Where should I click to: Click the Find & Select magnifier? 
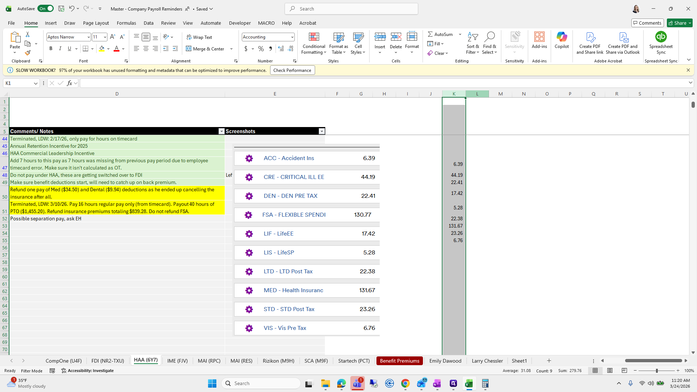pos(490,37)
